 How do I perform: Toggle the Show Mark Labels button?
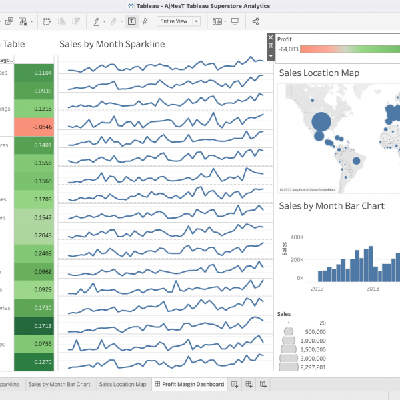[x=131, y=21]
